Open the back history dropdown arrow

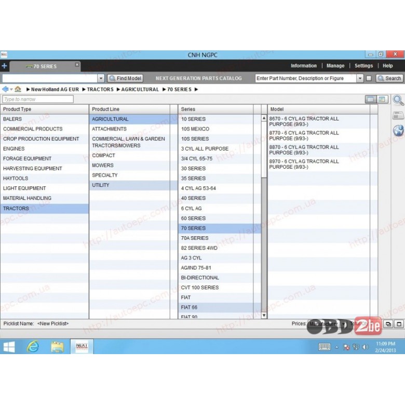11,90
